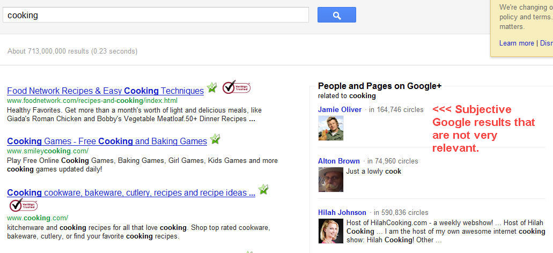Click the www.cooking.com green URL
This screenshot has height=253, width=553.
38,218
